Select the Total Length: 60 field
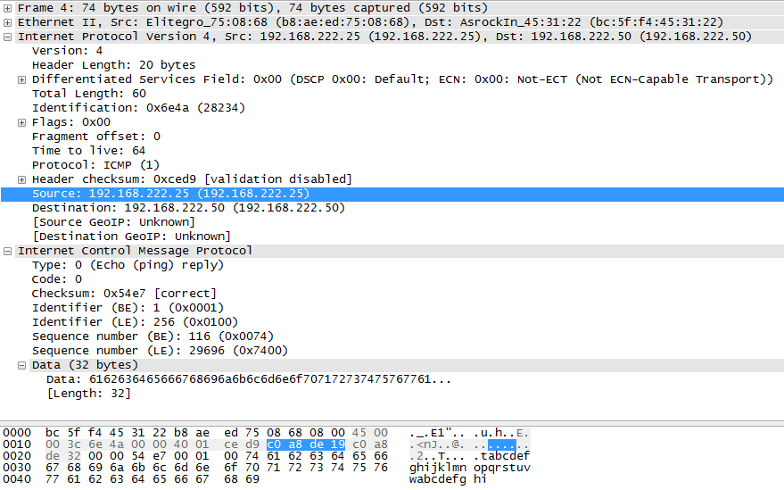784x490 pixels. click(89, 94)
